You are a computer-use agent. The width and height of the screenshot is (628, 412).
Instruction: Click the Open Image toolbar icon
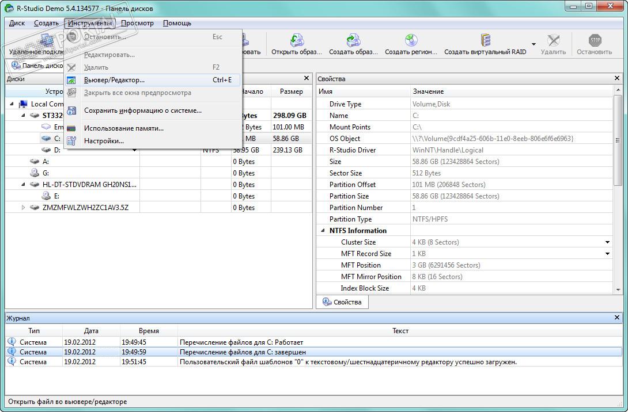click(x=296, y=41)
